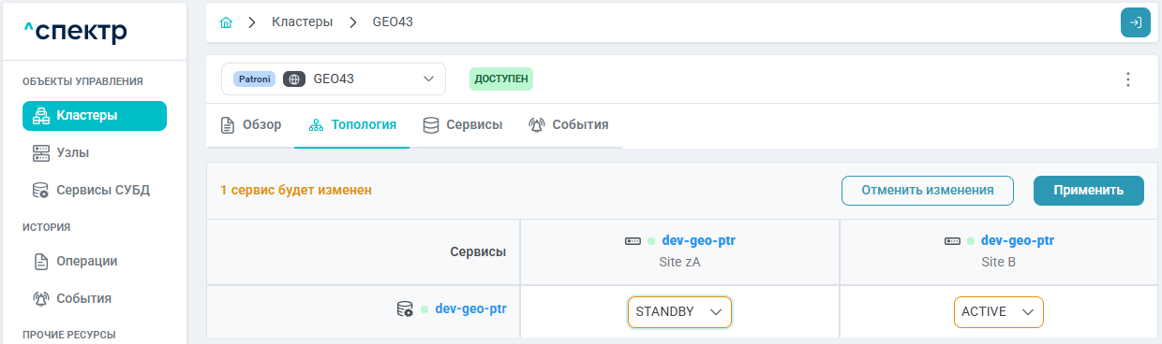Open the dev-geo-ptr node link at Site zA
The image size is (1162, 344).
coord(698,241)
